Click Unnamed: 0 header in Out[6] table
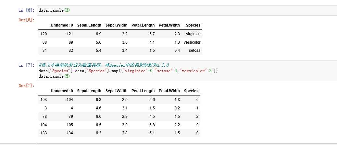337x145 pixels. point(62,25)
